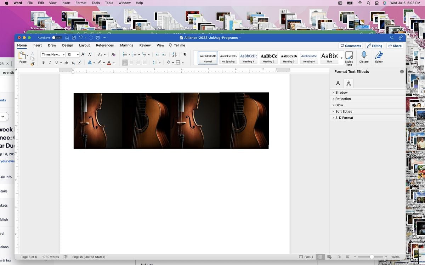
Task: Click the Format Painter brush icon
Action: point(33,64)
